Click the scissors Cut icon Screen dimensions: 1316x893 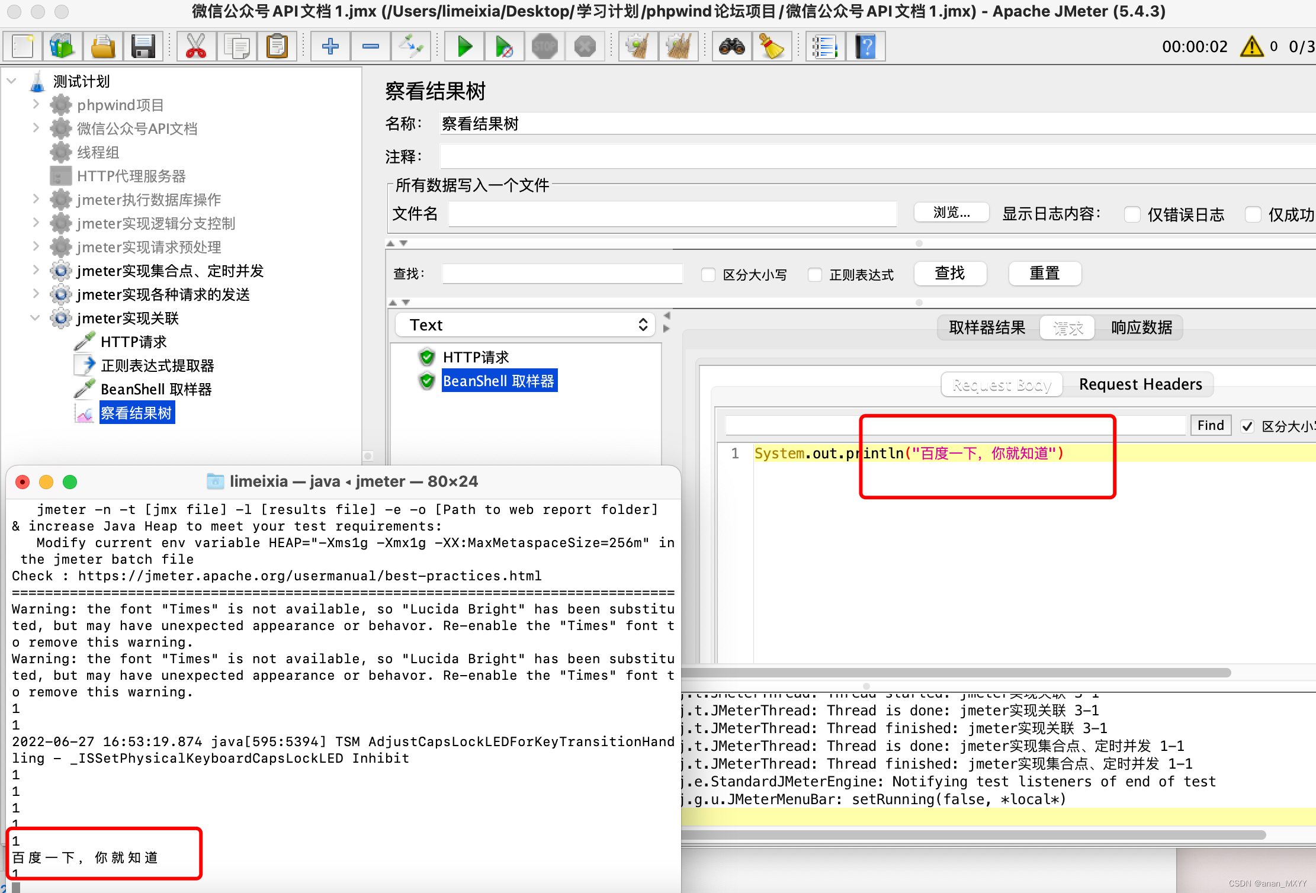coord(196,46)
